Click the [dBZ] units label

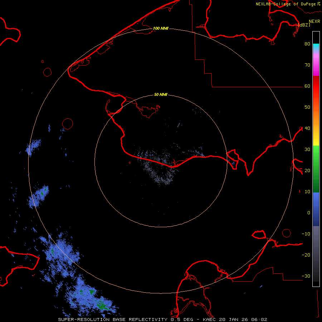304,25
